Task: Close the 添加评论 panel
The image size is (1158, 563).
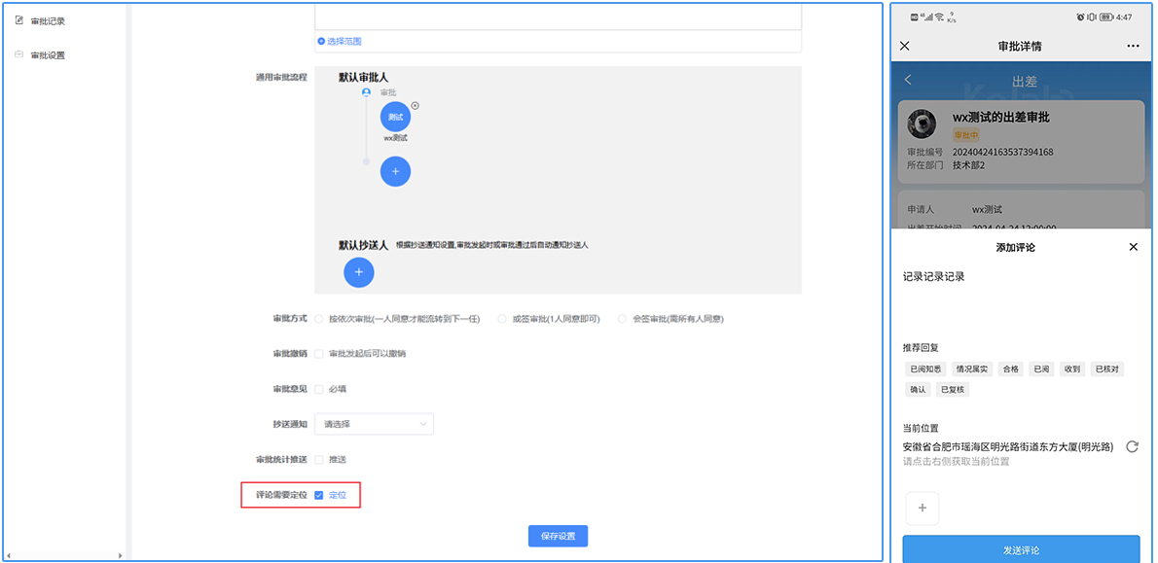Action: [1134, 247]
